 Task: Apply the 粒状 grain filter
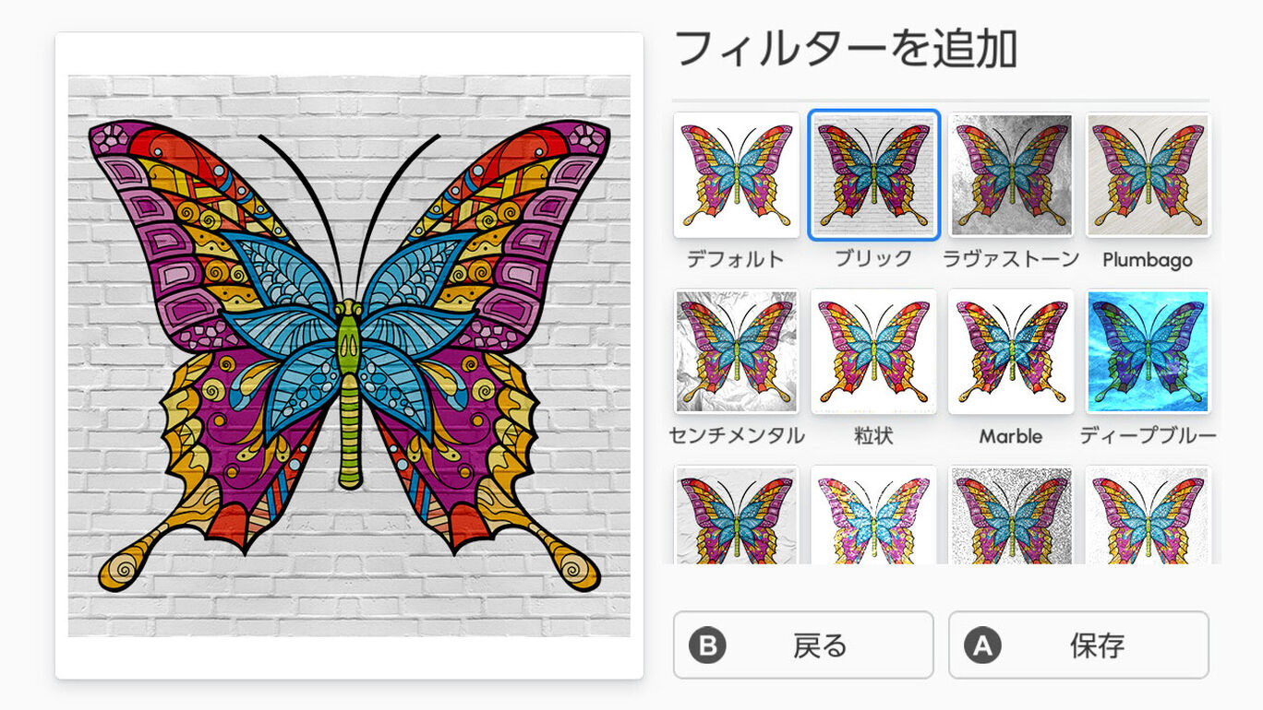(x=873, y=351)
